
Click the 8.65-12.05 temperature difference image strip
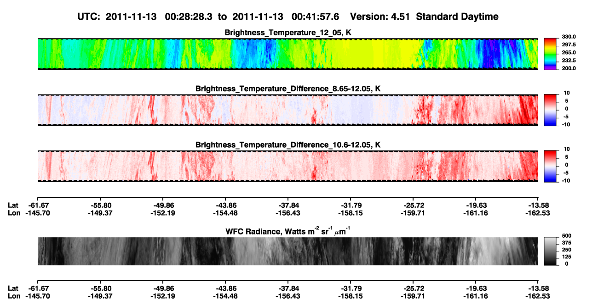click(287, 110)
